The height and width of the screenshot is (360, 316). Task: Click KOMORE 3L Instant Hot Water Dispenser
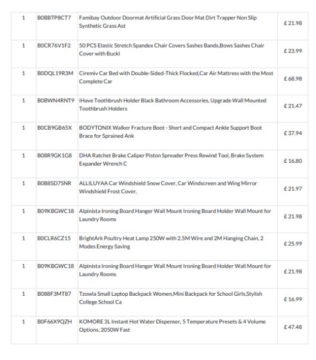172,326
